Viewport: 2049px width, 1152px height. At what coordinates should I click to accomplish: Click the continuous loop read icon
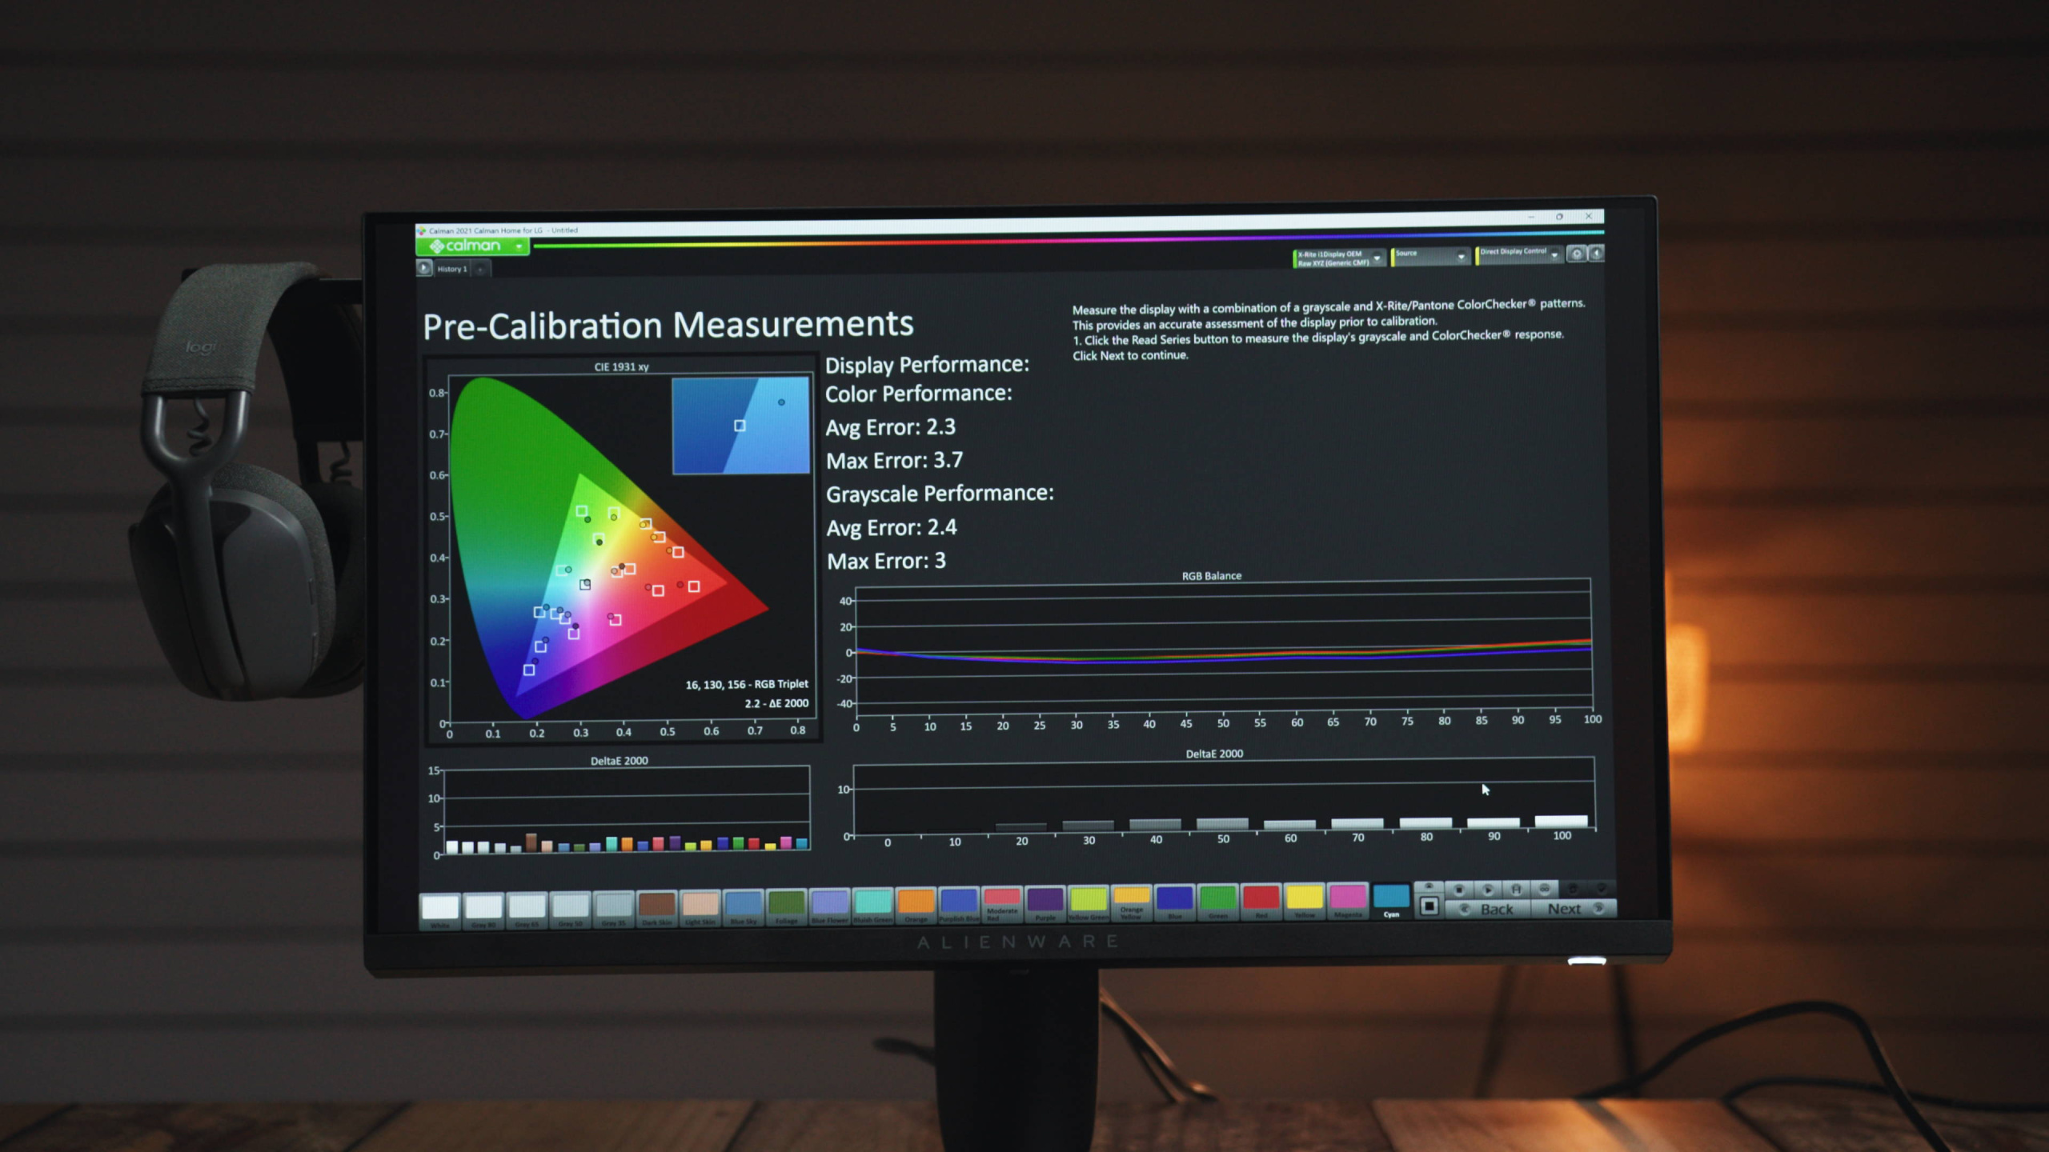[x=1545, y=889]
